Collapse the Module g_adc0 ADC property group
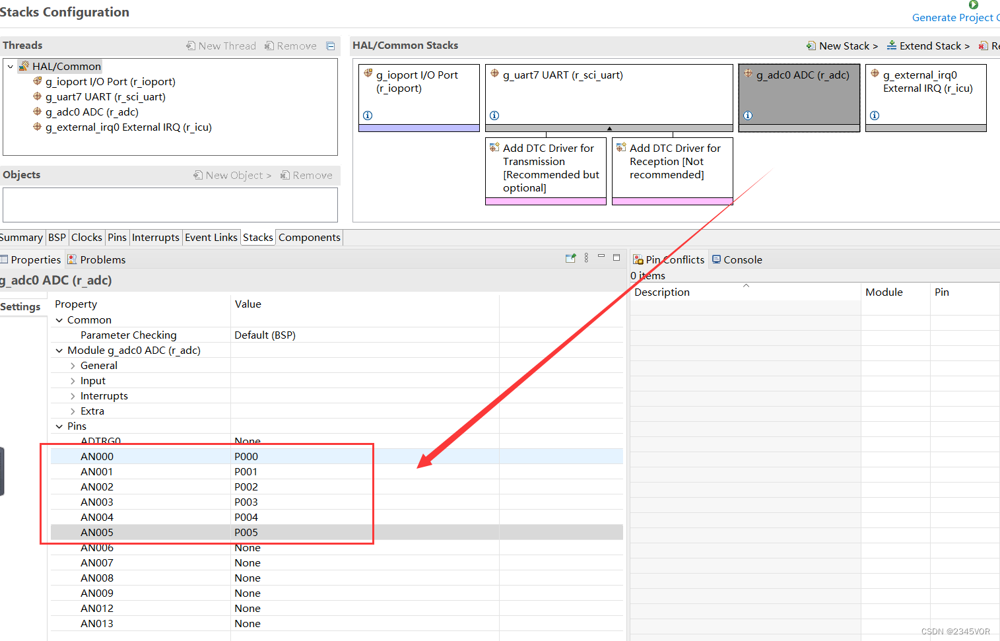This screenshot has height=641, width=1000. (59, 351)
